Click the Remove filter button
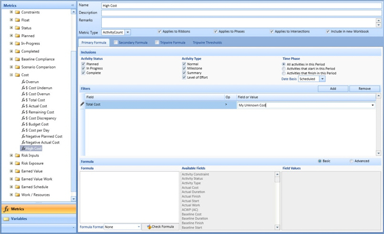Viewport: 384px width, 234px height. pyautogui.click(x=364, y=88)
